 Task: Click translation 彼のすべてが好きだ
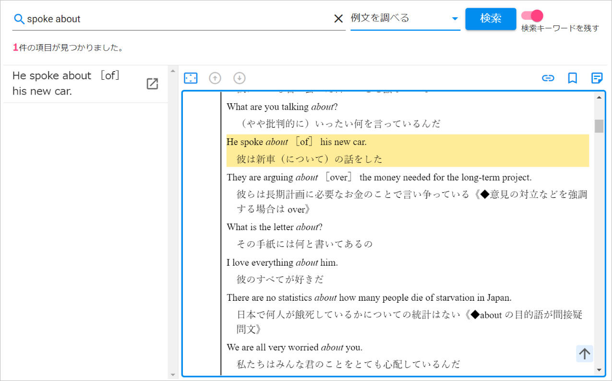[x=280, y=279]
